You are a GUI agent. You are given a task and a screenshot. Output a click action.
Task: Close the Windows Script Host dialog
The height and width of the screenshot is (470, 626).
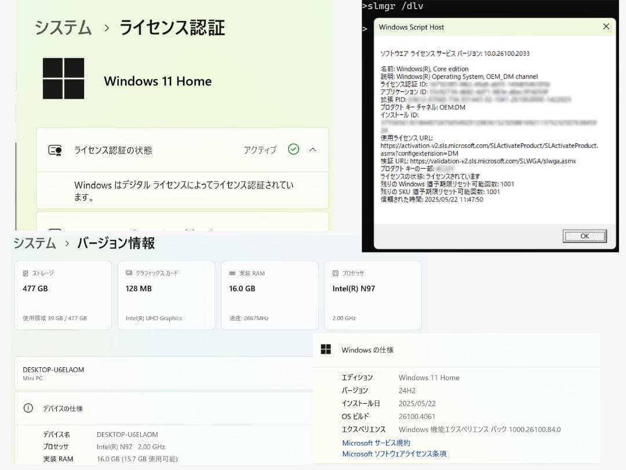point(606,27)
